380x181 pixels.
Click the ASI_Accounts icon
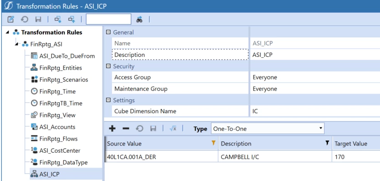(34, 127)
